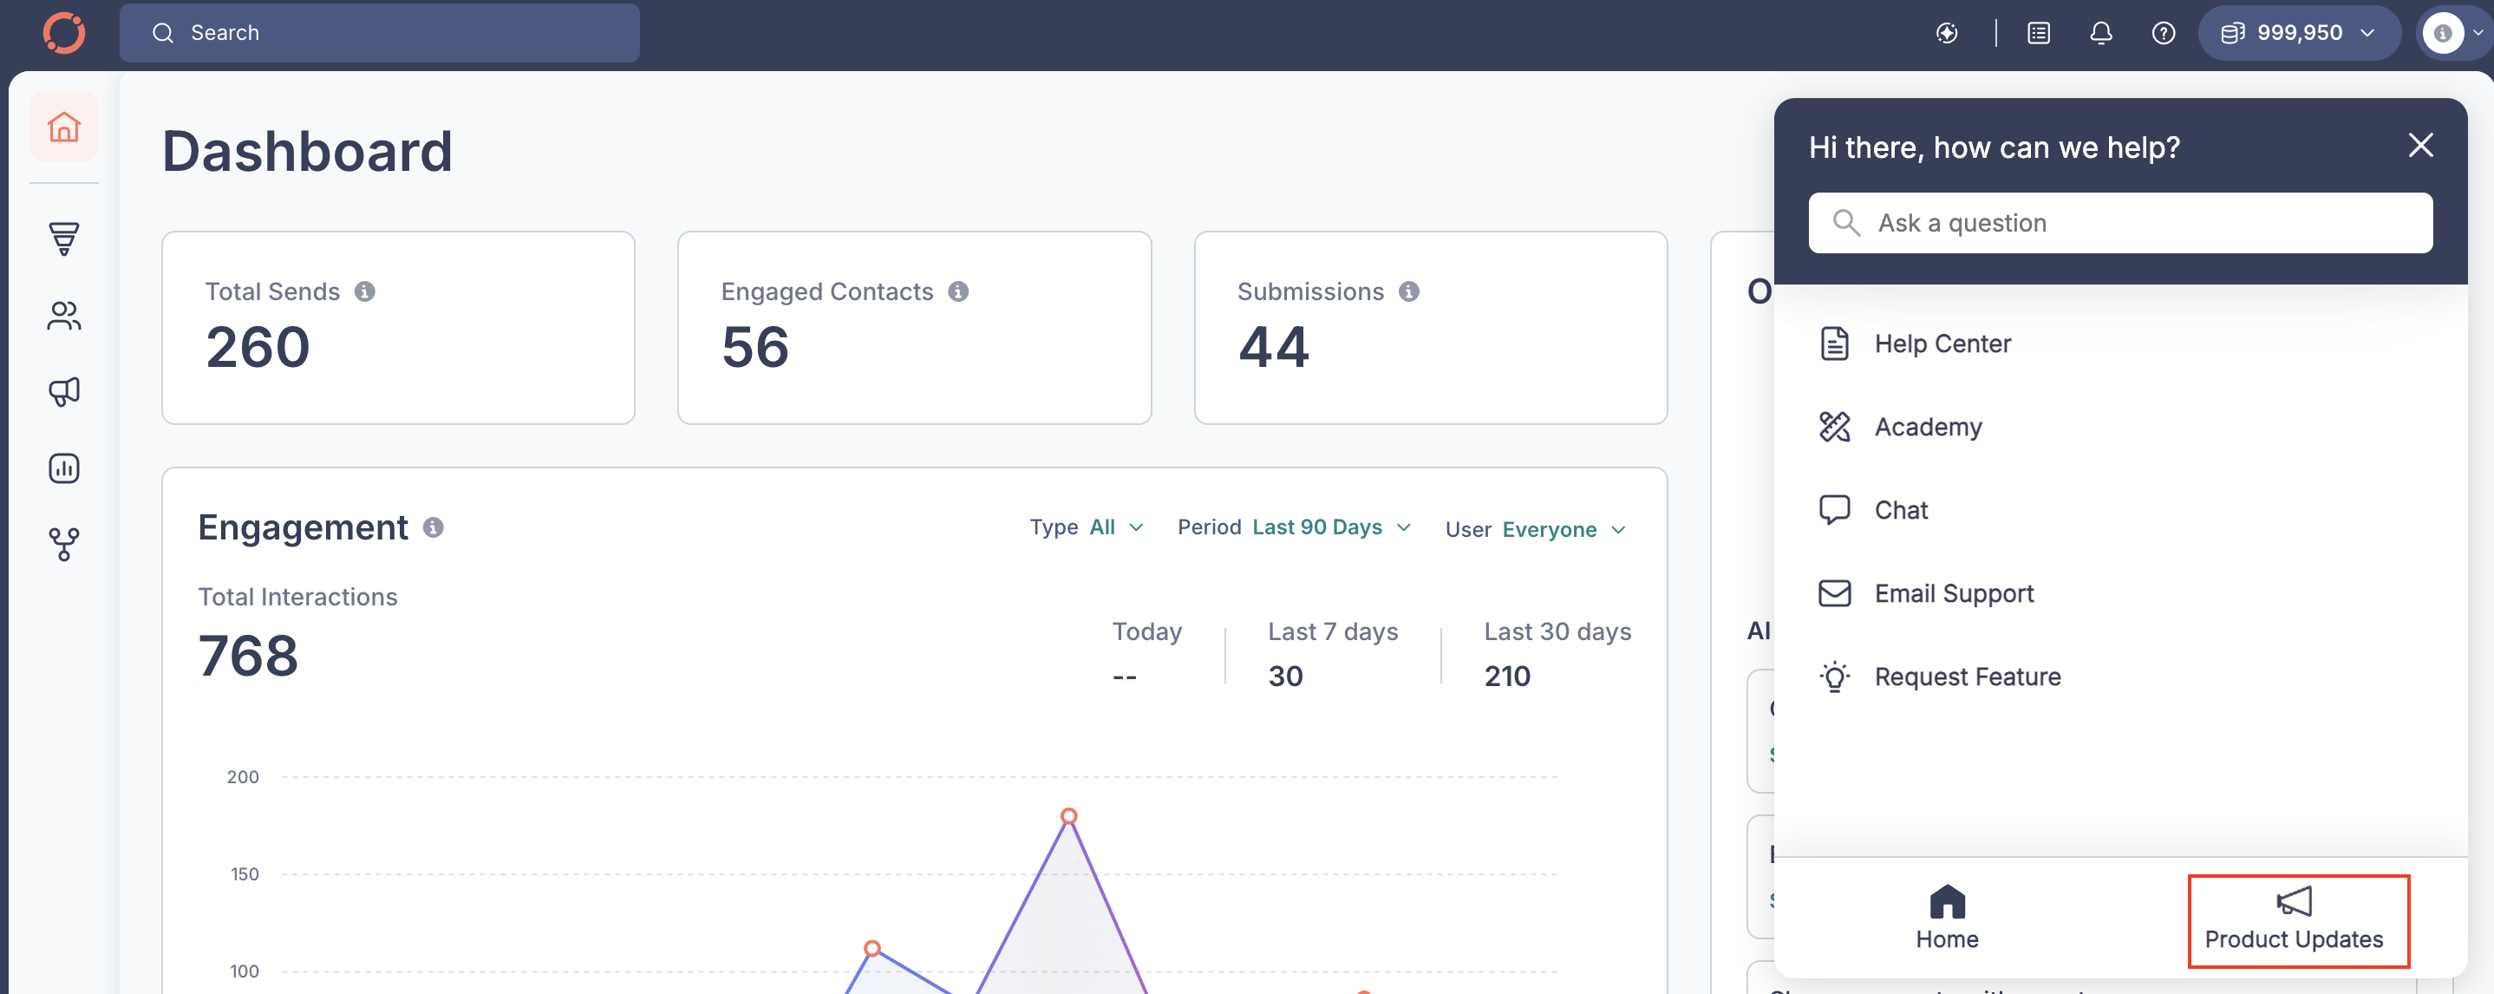Click the Request Feature lightbulb icon
The image size is (2494, 994).
click(1835, 677)
